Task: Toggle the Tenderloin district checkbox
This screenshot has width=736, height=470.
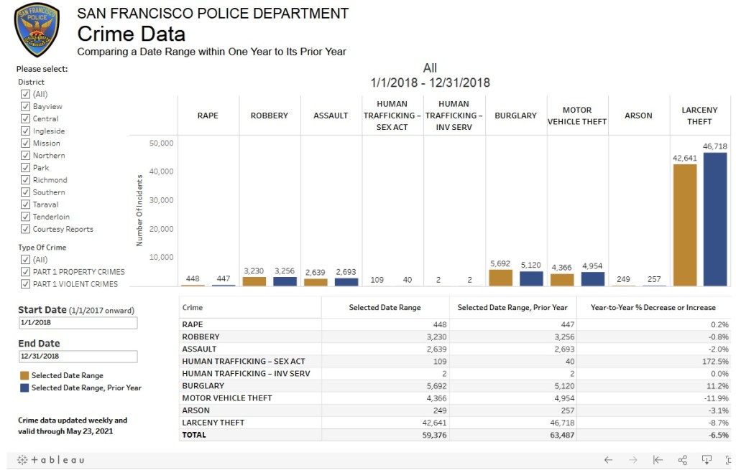Action: click(x=25, y=217)
